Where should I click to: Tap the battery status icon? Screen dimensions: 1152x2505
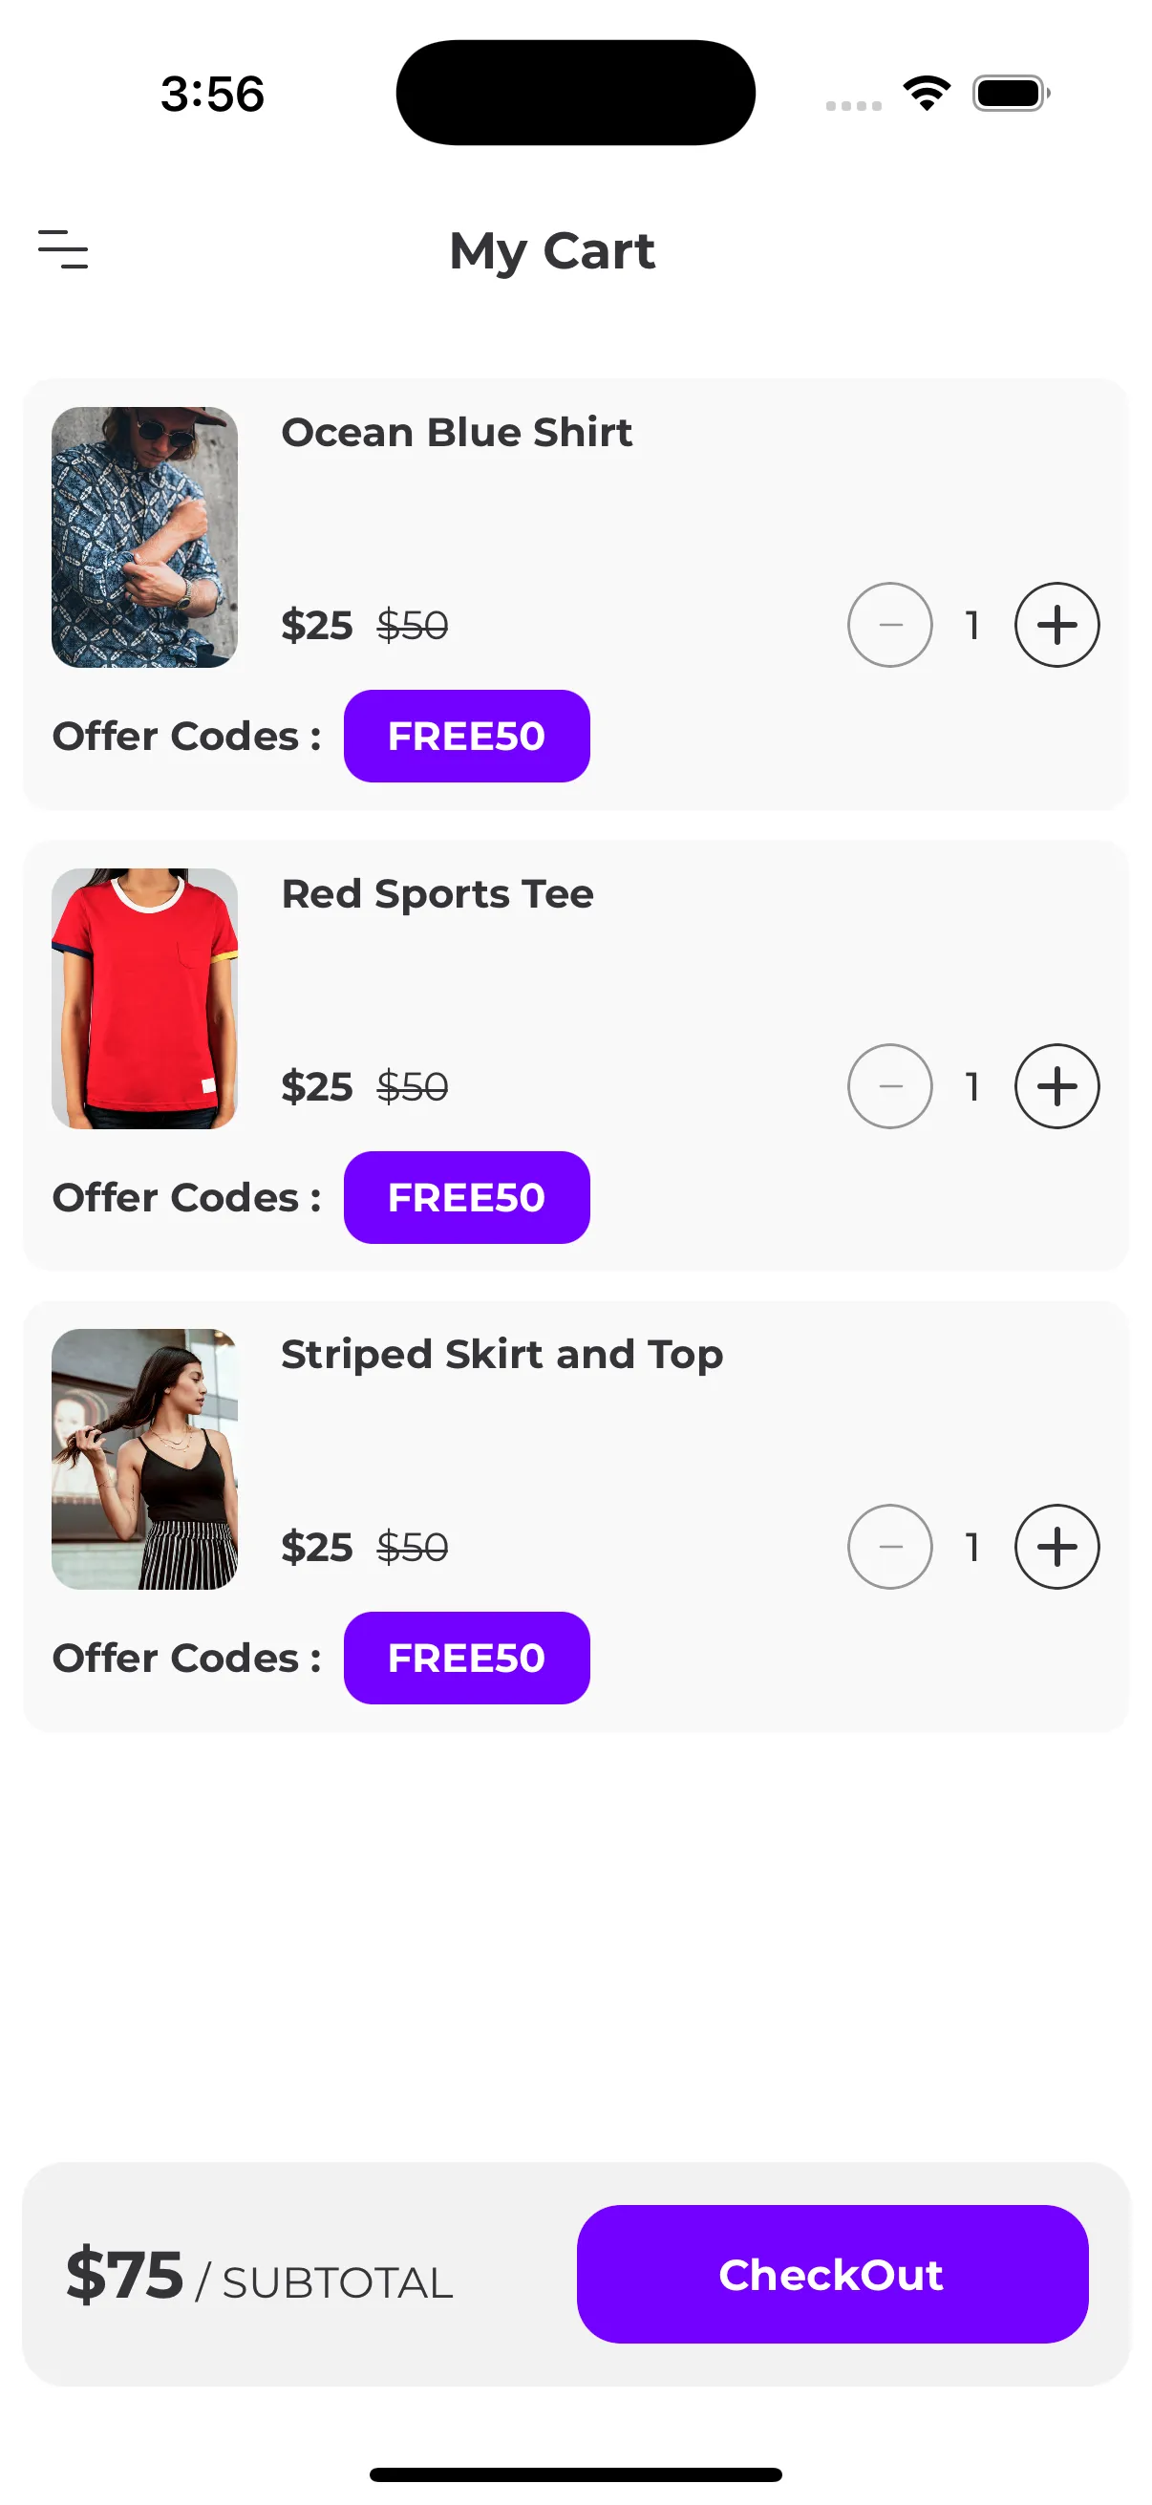click(x=1010, y=94)
